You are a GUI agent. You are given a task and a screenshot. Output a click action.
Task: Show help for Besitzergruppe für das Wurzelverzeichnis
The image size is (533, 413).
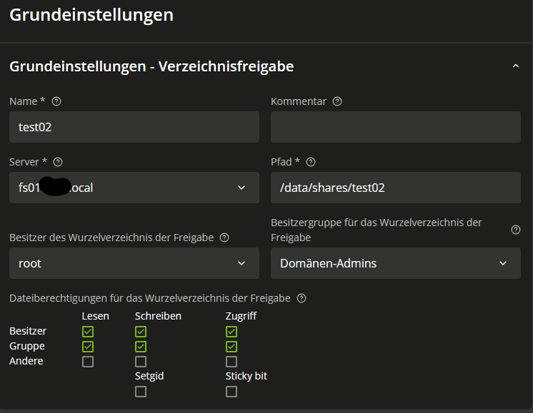click(x=516, y=230)
